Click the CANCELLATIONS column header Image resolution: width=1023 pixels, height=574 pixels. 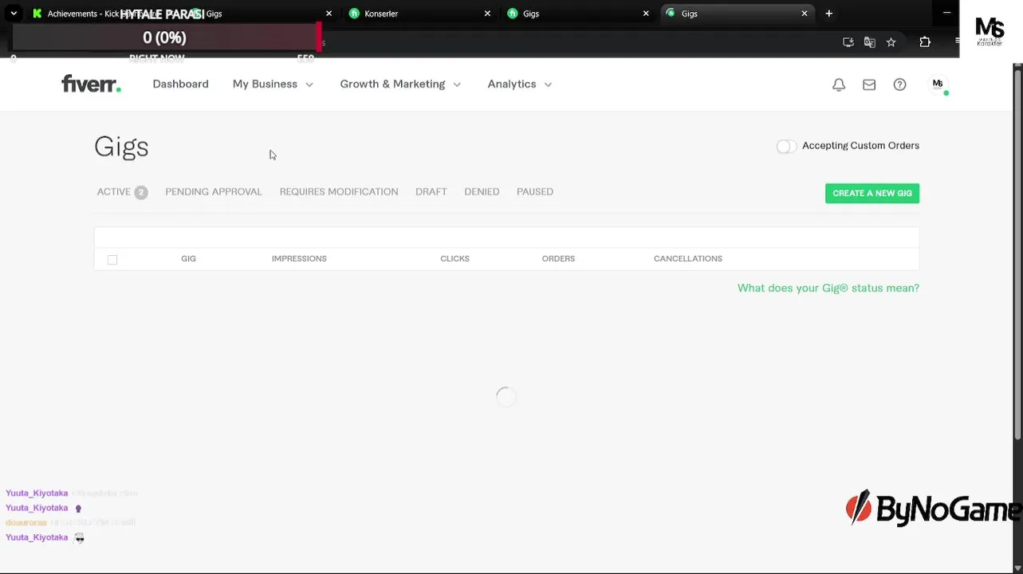pos(688,258)
